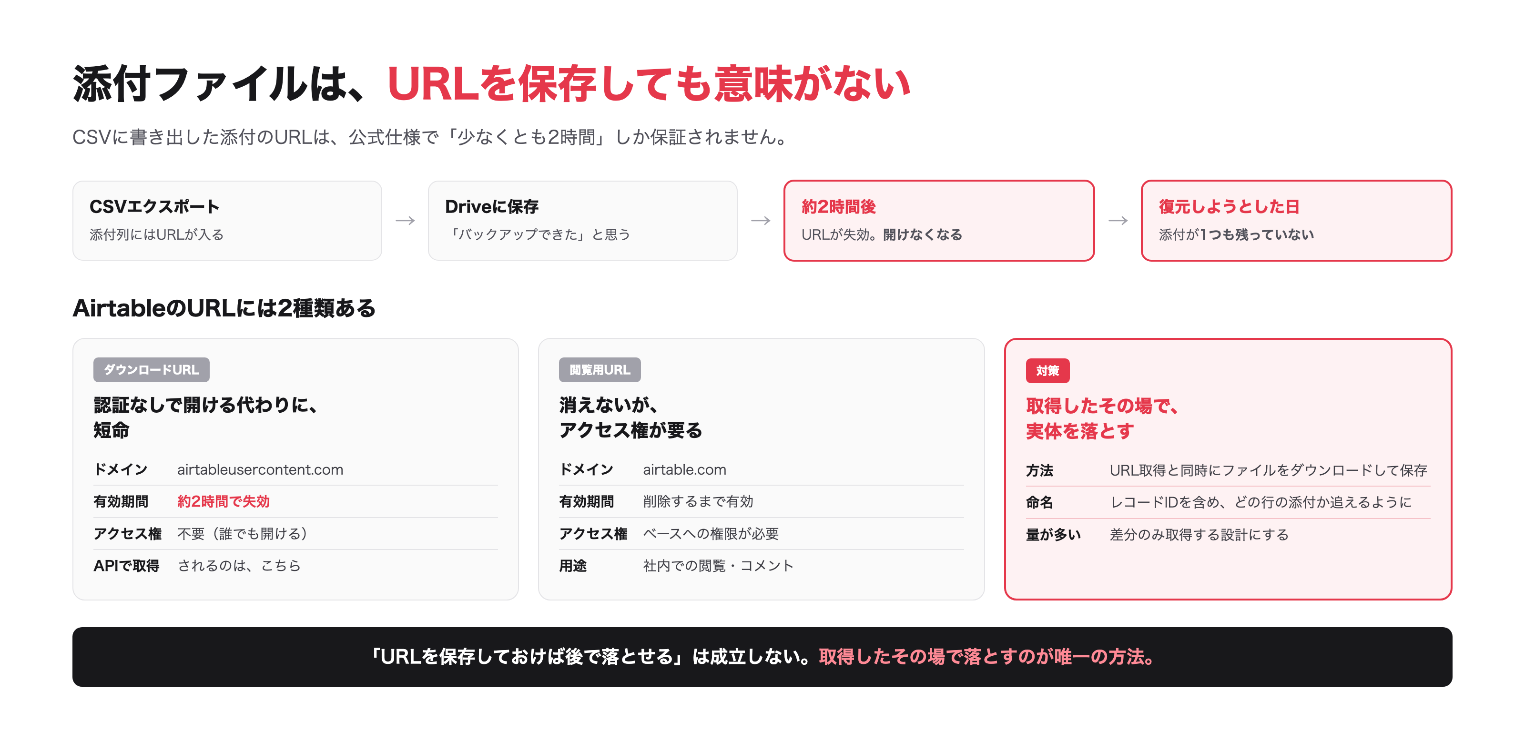Click the domain value airtable.com
The image size is (1525, 753).
tap(684, 469)
